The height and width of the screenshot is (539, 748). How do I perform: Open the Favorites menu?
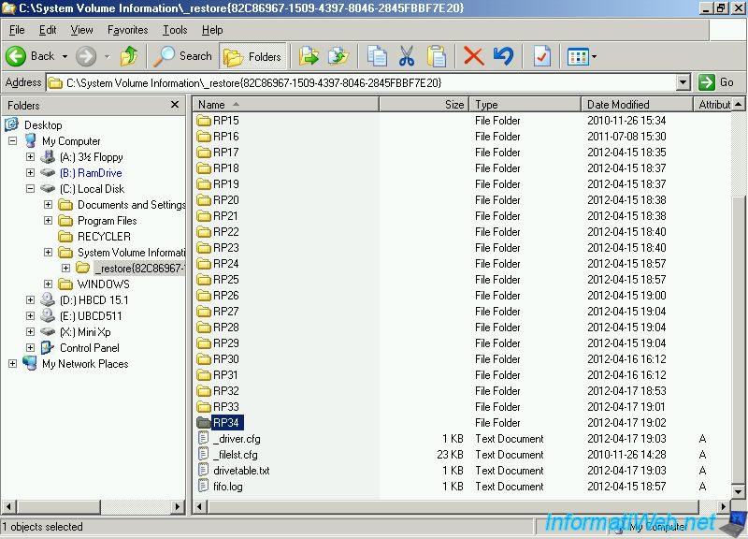click(127, 30)
